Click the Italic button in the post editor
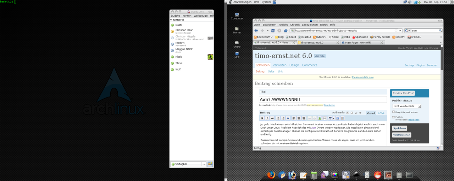This screenshot has height=181, width=454. pos(267,118)
